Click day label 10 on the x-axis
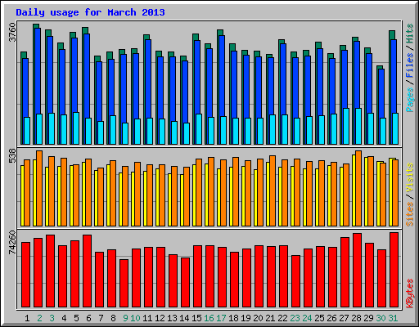 click(x=135, y=318)
